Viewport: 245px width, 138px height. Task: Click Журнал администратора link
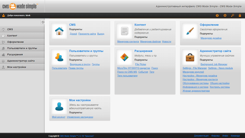tap(196, 91)
